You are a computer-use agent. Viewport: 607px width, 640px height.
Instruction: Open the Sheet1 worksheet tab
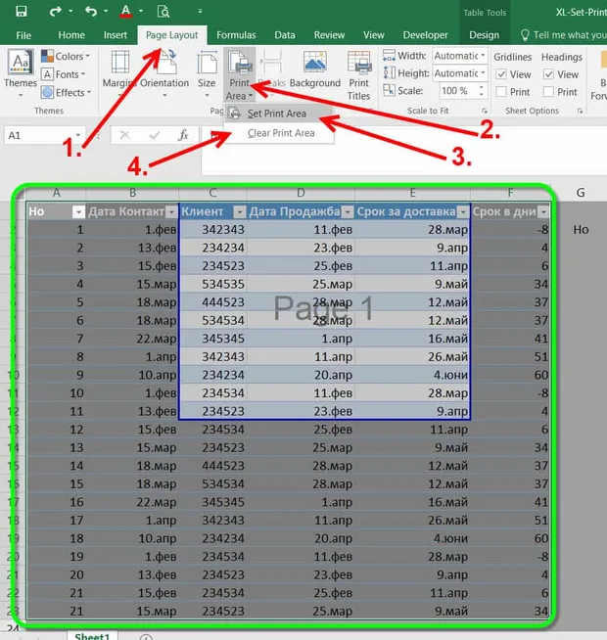point(92,636)
